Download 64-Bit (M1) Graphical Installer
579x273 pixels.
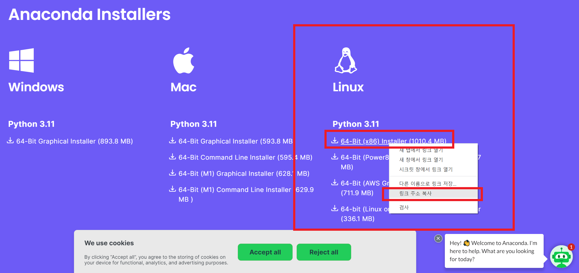point(244,173)
